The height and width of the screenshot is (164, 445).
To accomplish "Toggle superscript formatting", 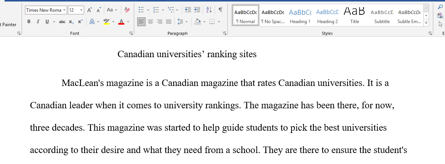I will [80, 22].
